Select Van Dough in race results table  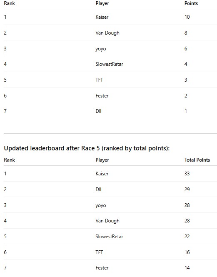click(107, 33)
